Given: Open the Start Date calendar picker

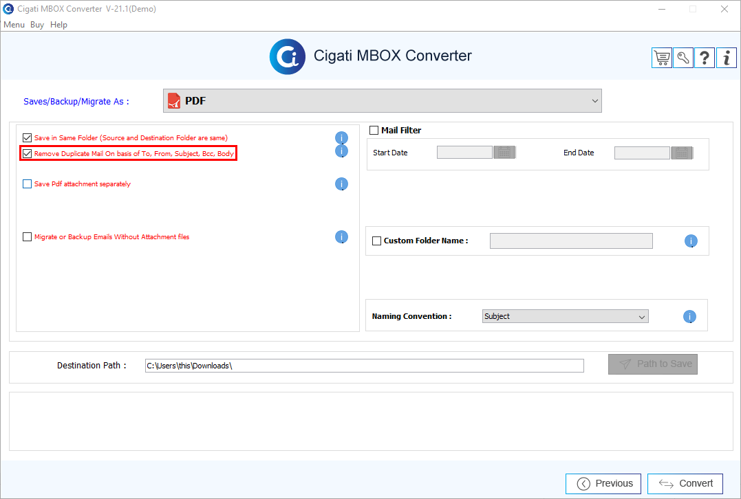Looking at the screenshot, I should pyautogui.click(x=504, y=153).
